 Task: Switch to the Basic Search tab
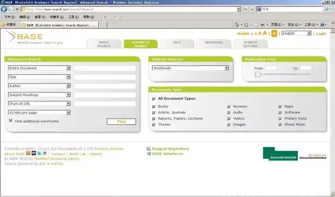click(104, 44)
